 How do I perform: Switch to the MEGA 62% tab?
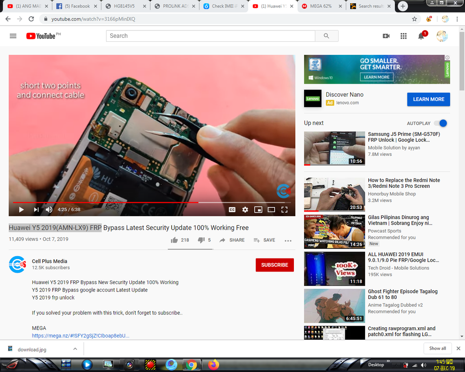tap(322, 6)
